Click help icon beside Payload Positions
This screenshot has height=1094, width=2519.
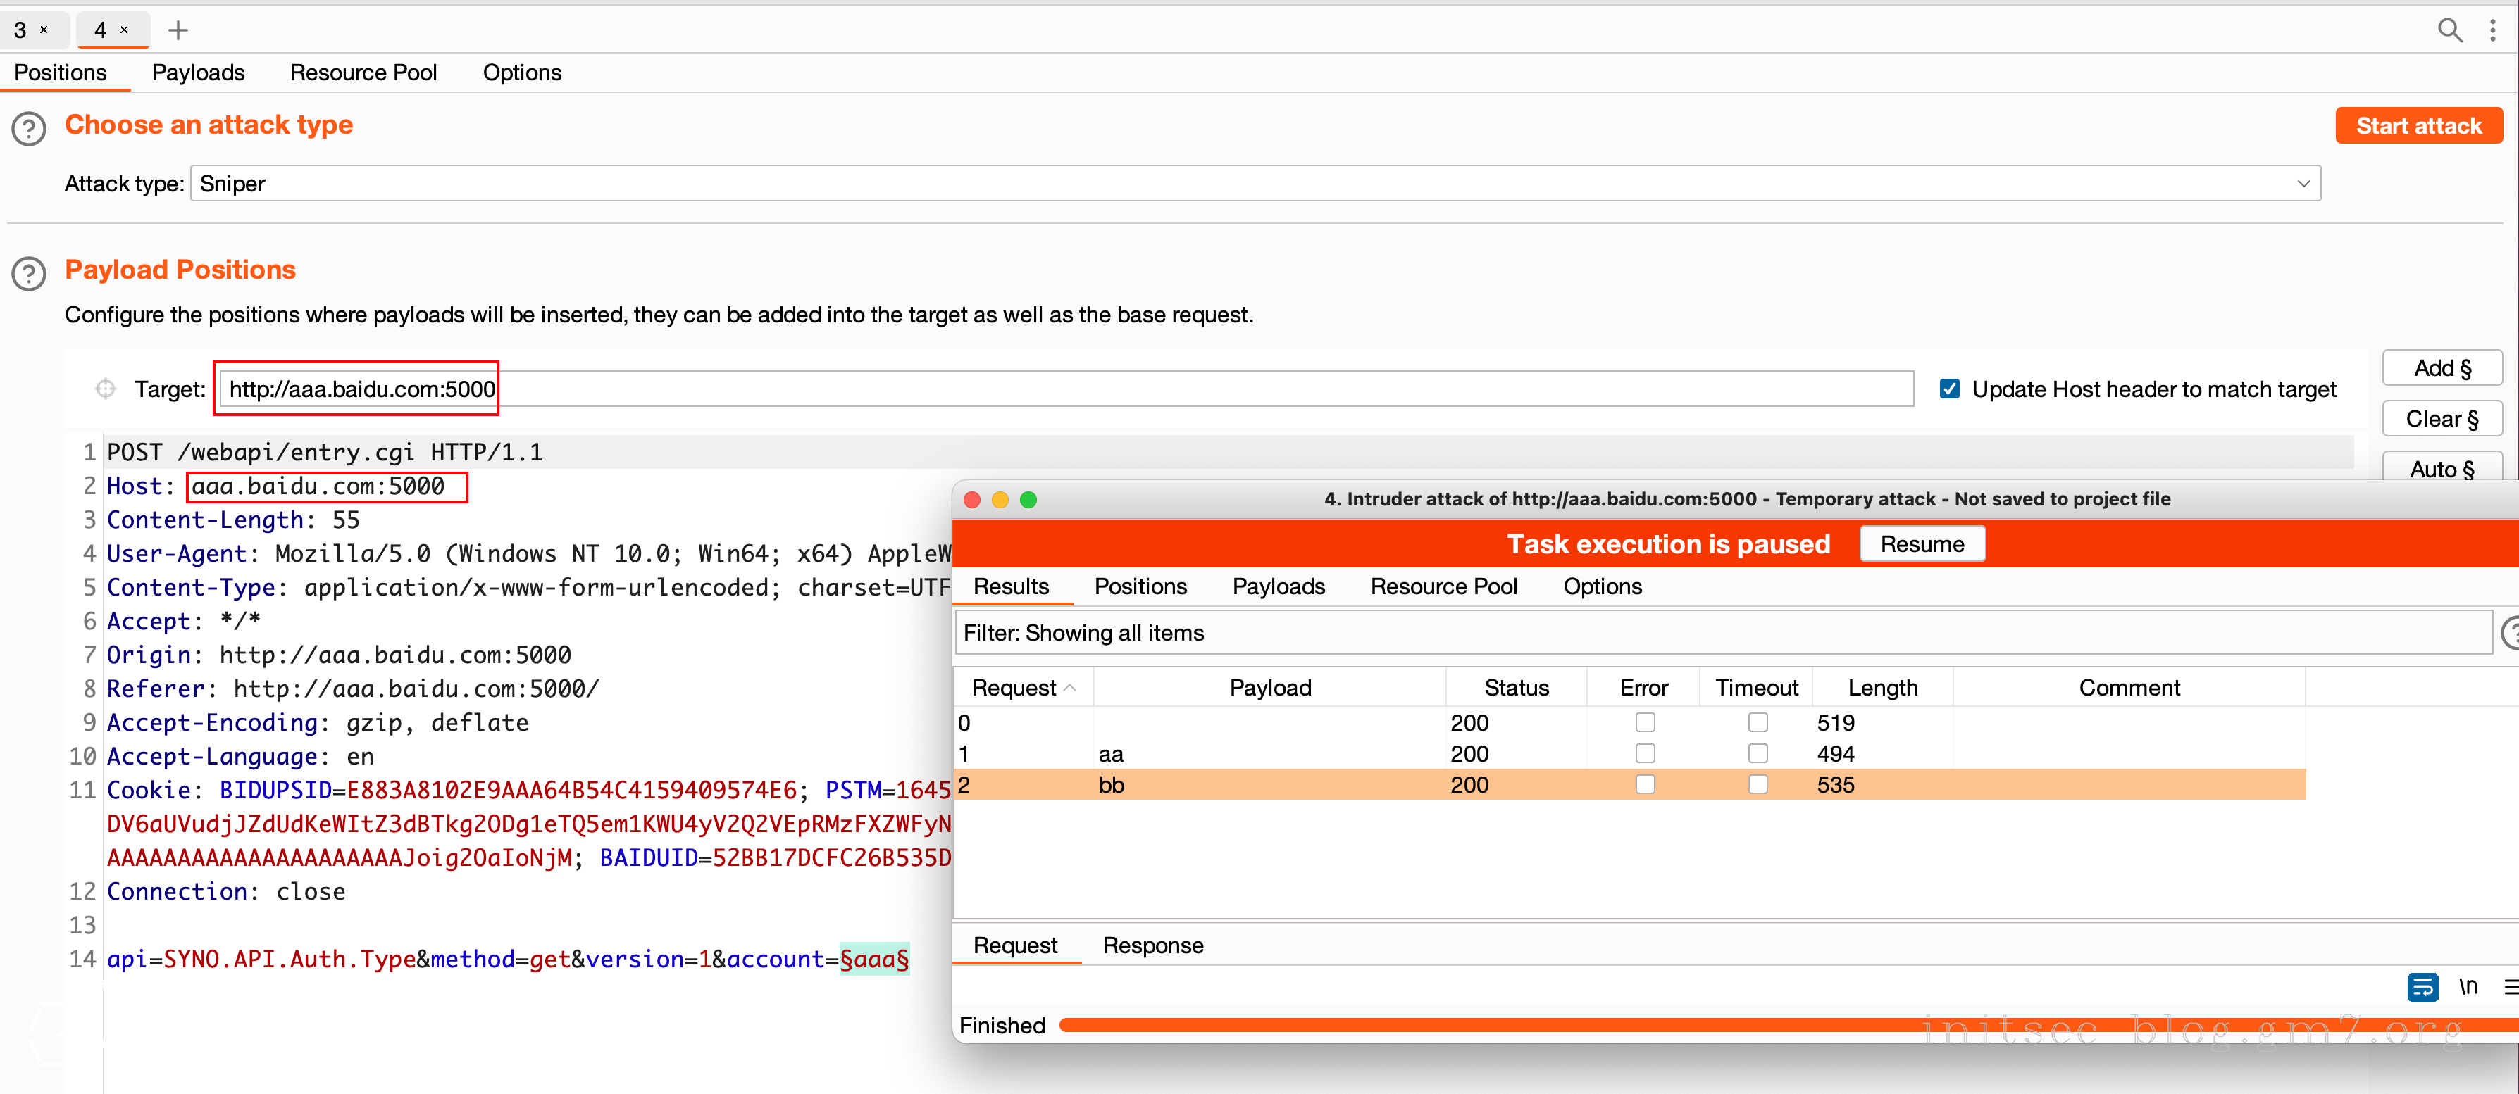point(28,272)
